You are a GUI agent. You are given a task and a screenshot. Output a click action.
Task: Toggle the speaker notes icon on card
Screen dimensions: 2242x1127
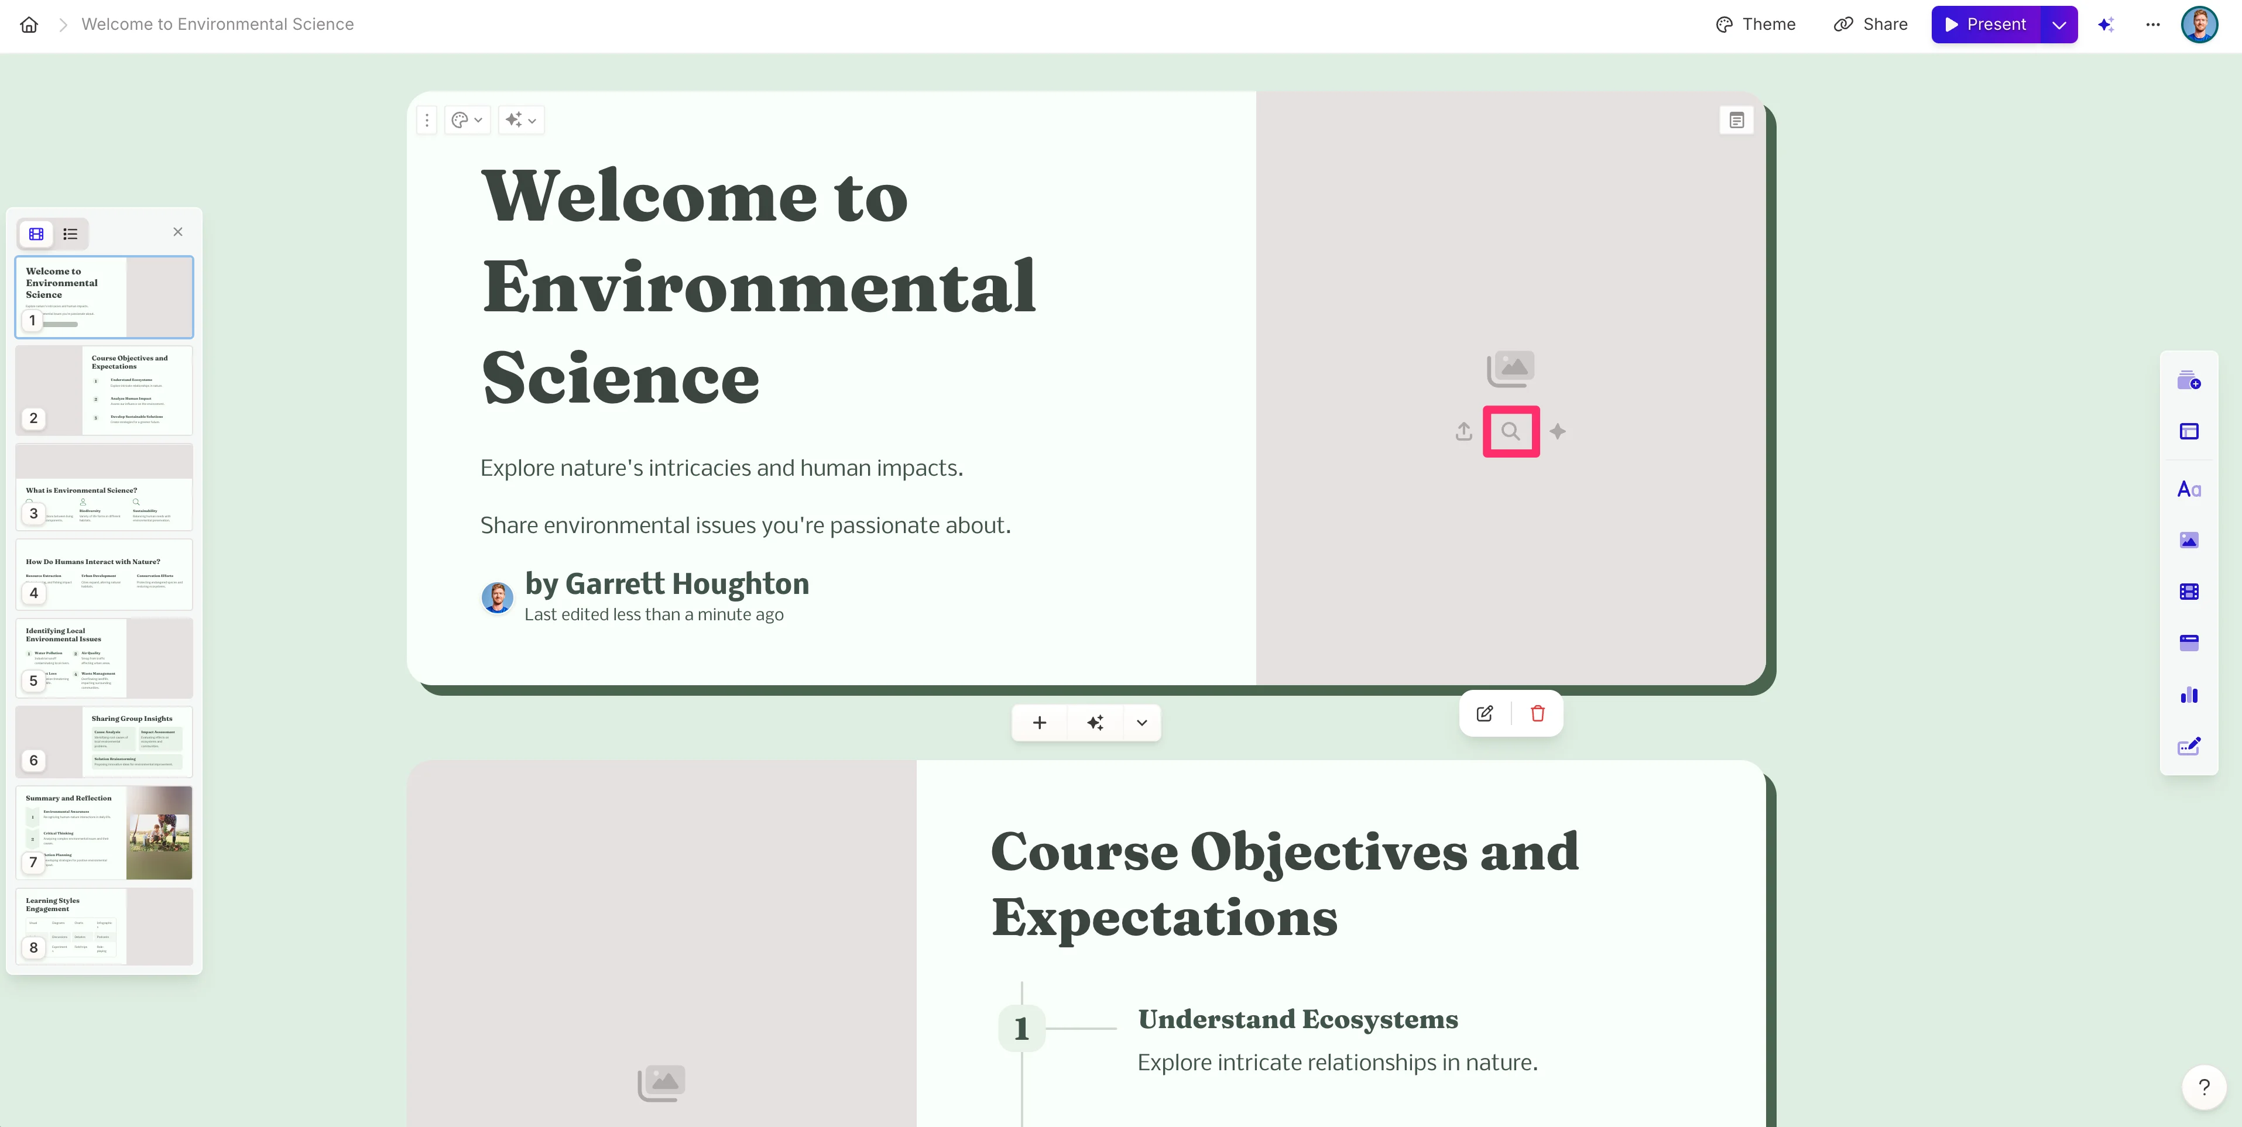(x=1736, y=120)
